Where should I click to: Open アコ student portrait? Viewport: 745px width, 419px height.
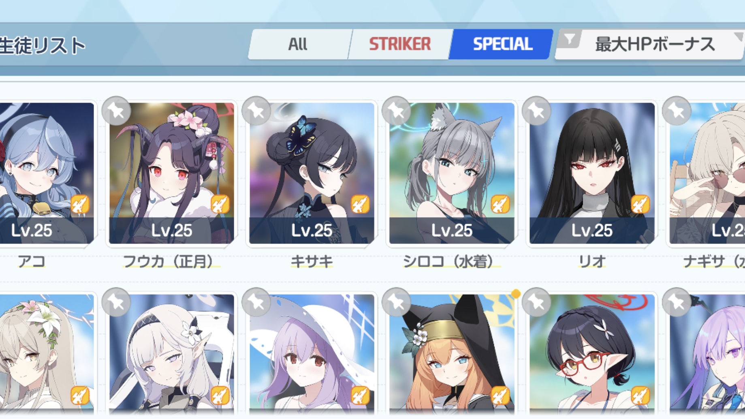coord(46,173)
